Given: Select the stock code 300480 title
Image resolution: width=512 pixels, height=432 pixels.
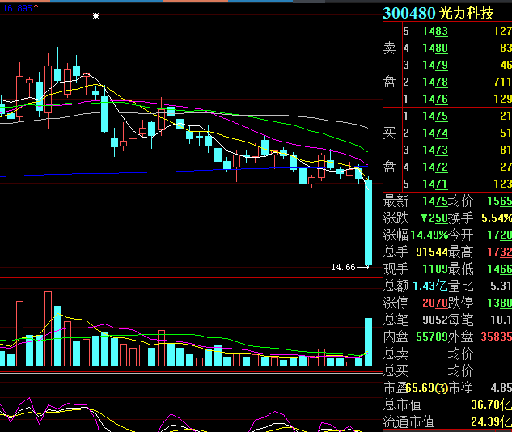Looking at the screenshot, I should click(408, 13).
